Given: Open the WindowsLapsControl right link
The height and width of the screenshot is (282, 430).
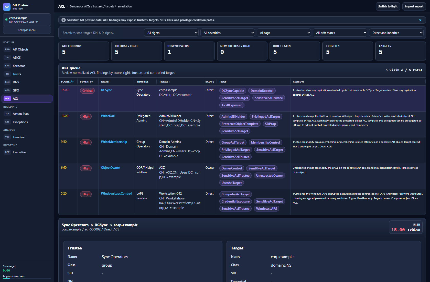Looking at the screenshot, I should (116, 194).
